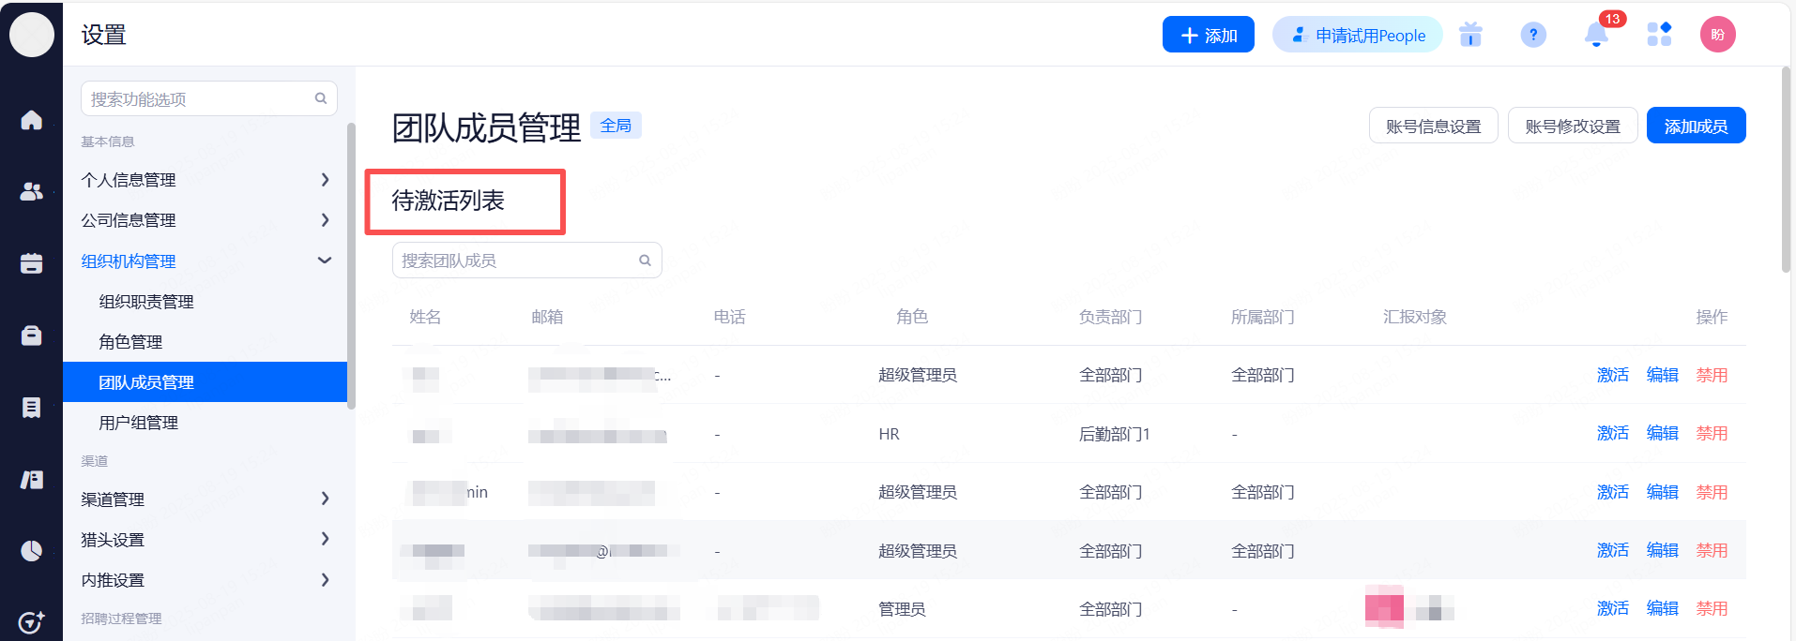Open 用户组管理 in the sidebar
This screenshot has width=1796, height=641.
(x=138, y=423)
